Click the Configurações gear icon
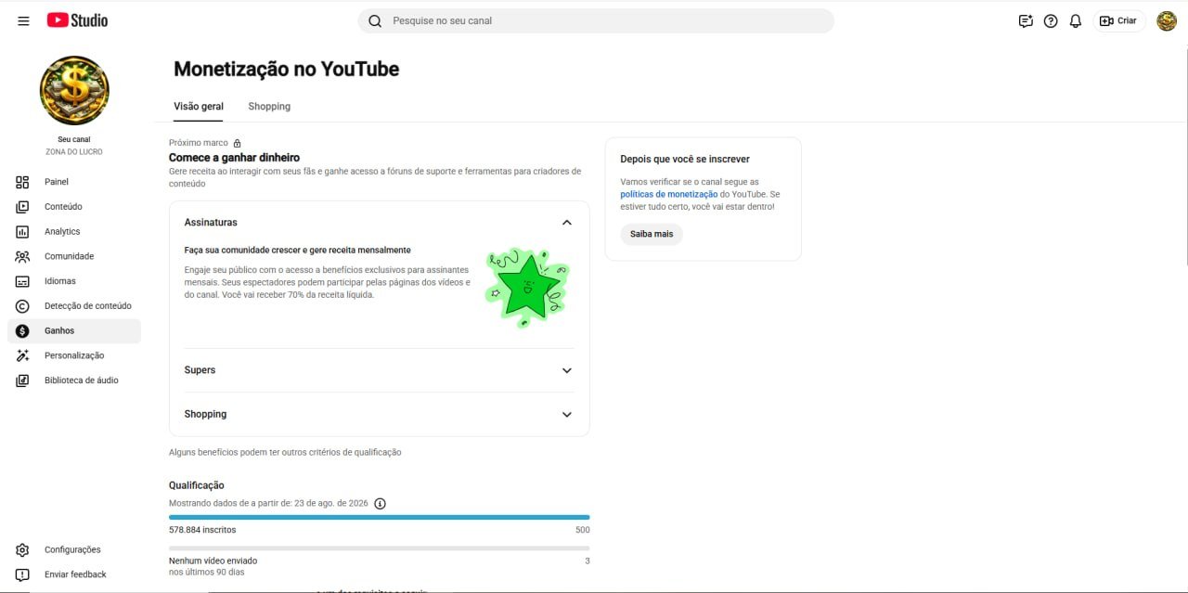The height and width of the screenshot is (593, 1188). 22,550
